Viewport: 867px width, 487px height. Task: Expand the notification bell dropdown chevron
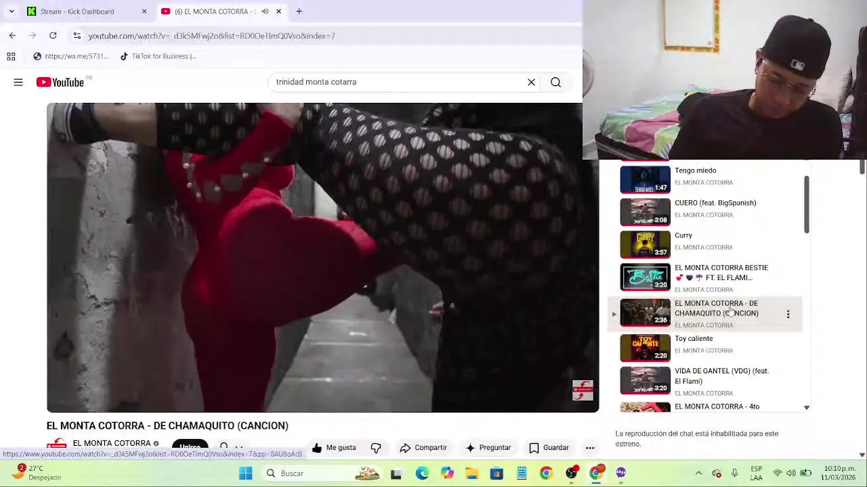click(238, 447)
